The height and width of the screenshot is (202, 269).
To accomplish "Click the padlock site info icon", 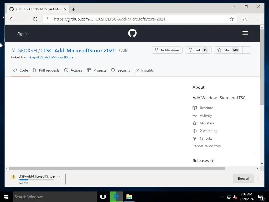I will coord(48,19).
